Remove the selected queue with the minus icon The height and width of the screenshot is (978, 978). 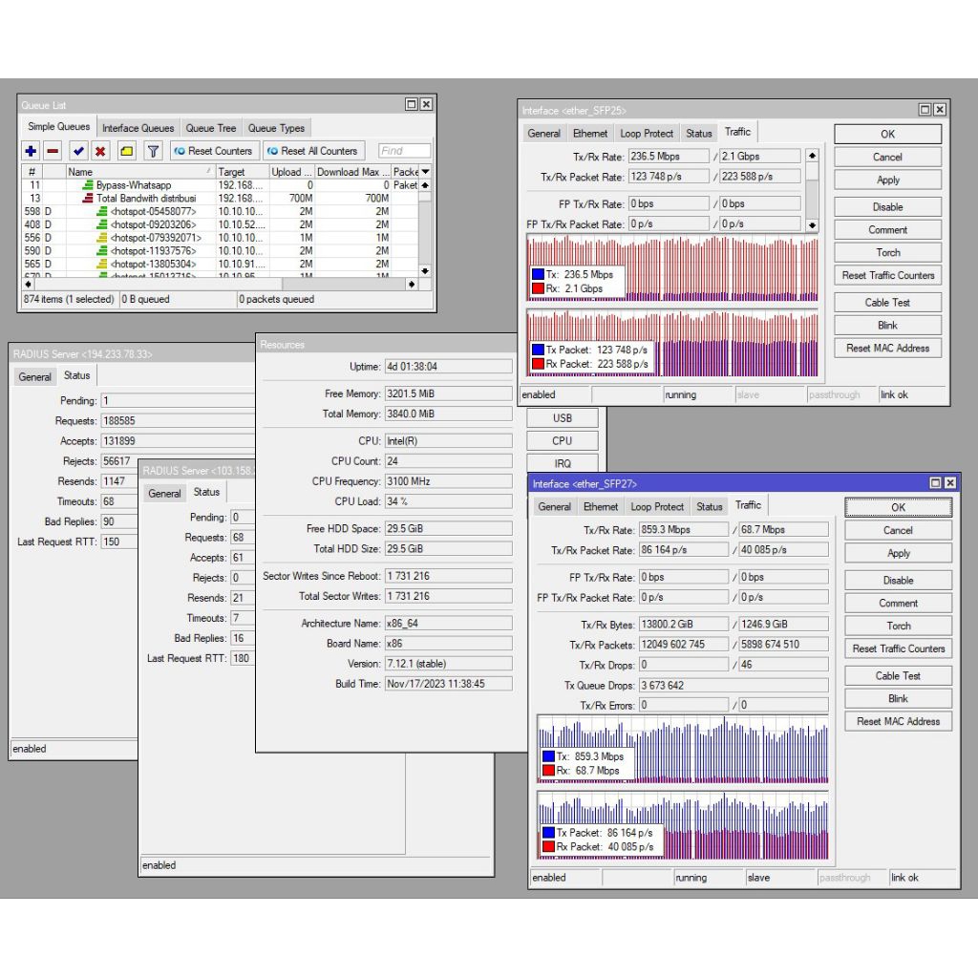53,151
